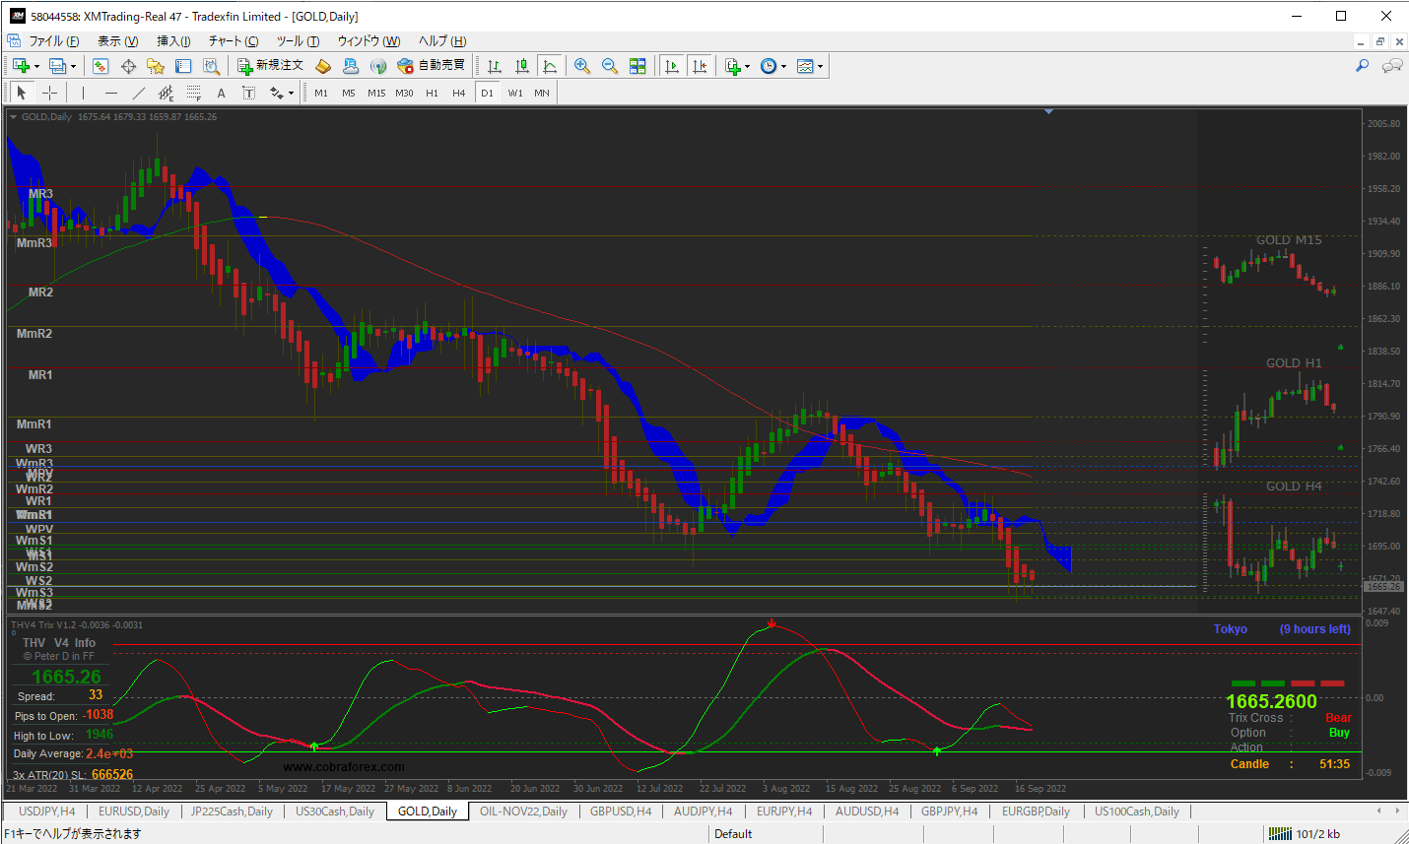The image size is (1409, 844).
Task: Open the arrows objects dropdown
Action: coord(282,93)
